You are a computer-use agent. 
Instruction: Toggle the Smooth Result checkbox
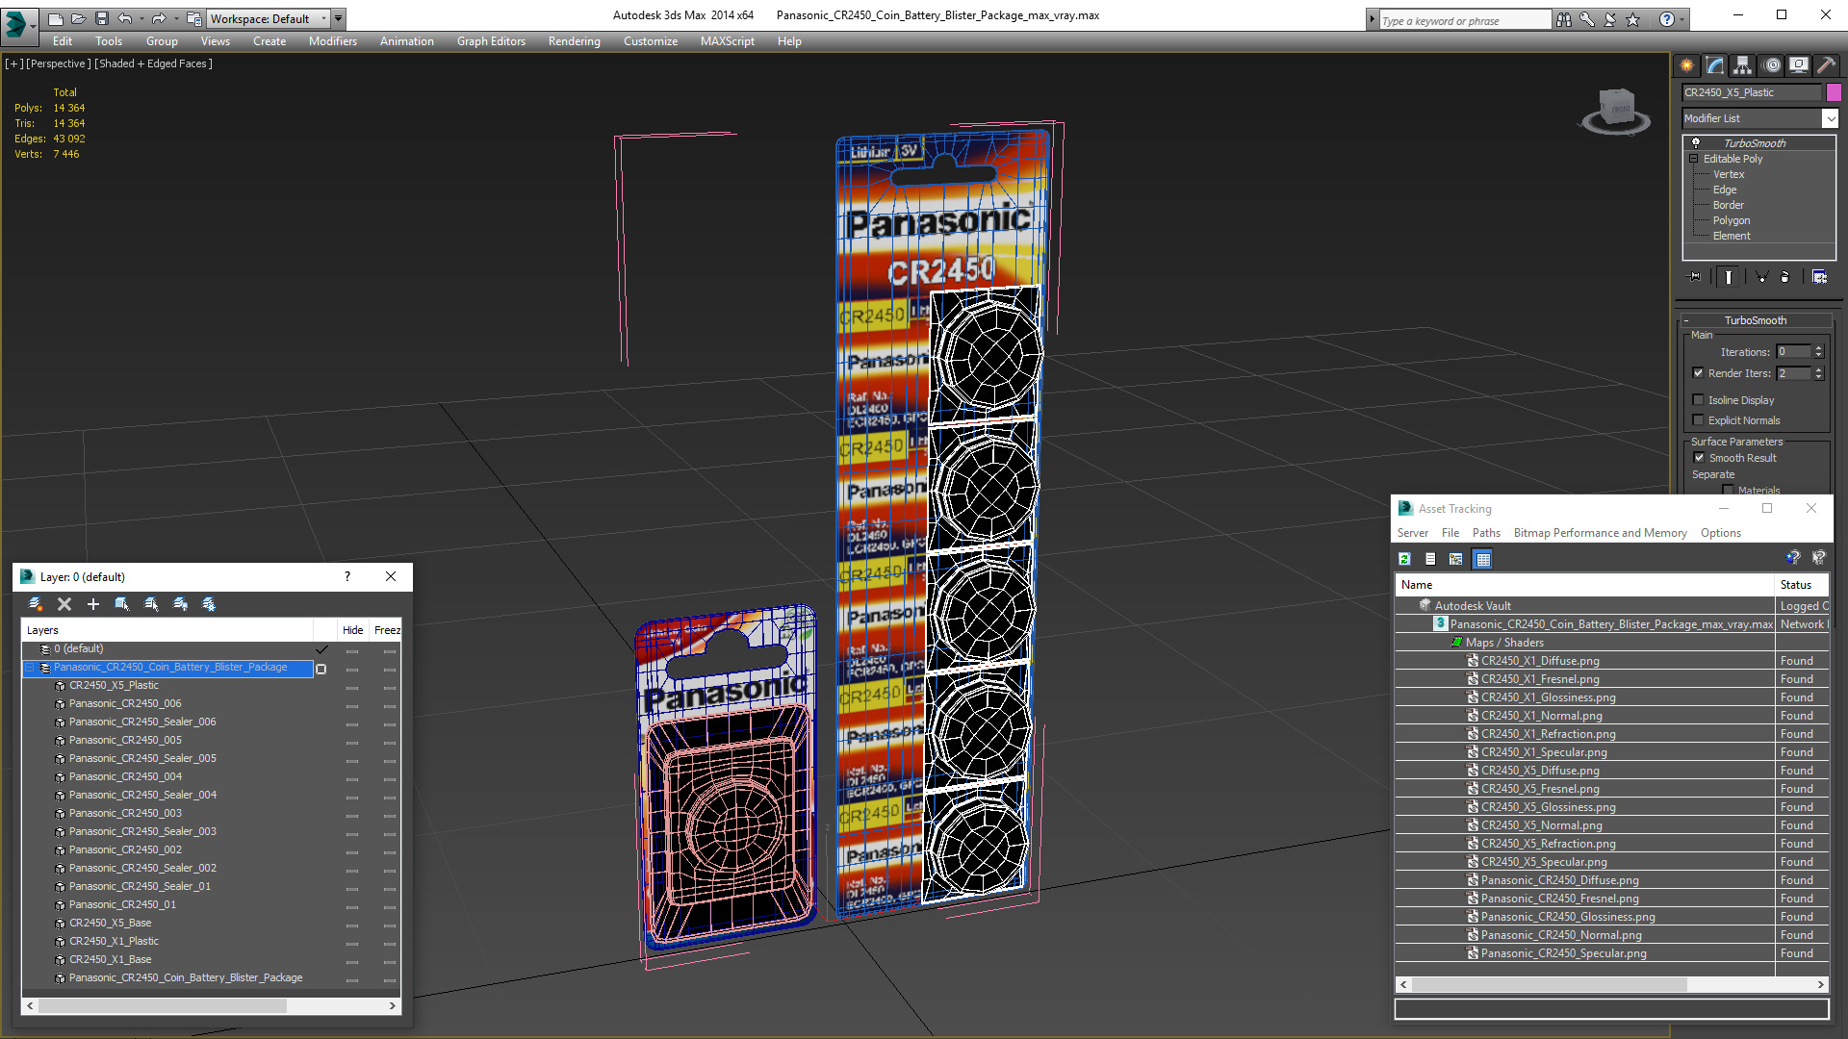tap(1698, 458)
